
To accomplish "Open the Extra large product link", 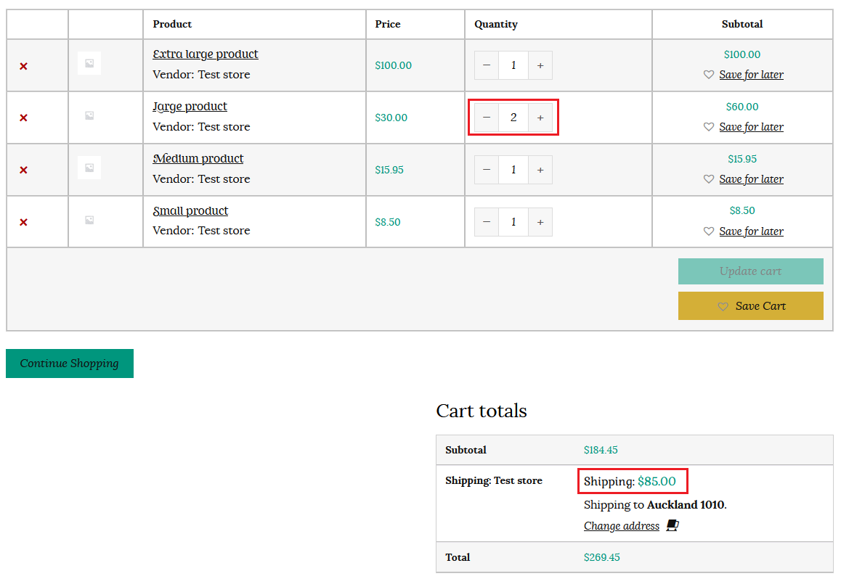I will point(206,54).
